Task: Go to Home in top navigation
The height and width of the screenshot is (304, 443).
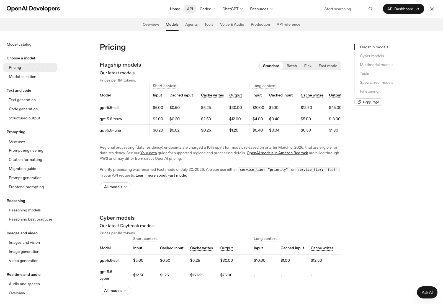Action: pyautogui.click(x=175, y=9)
